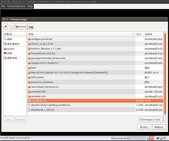The width and height of the screenshot is (169, 141).
Task: Click the printer/serial port status bar icon
Action: coord(165,138)
